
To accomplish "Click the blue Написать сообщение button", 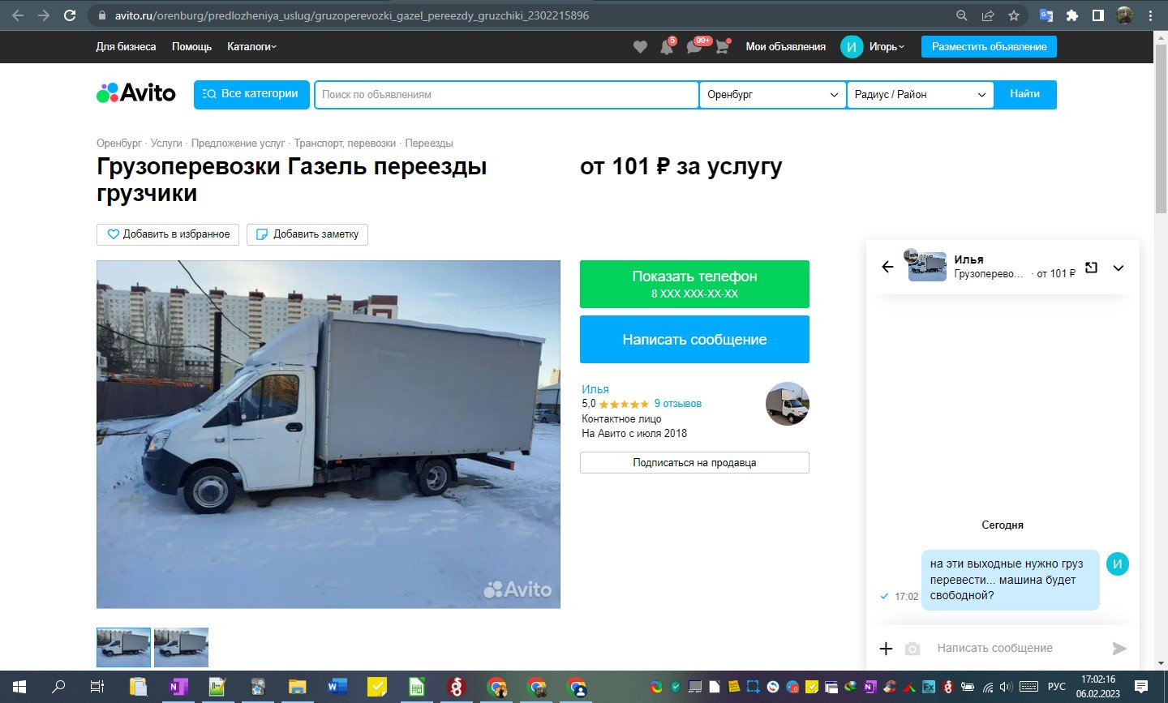I will point(694,339).
